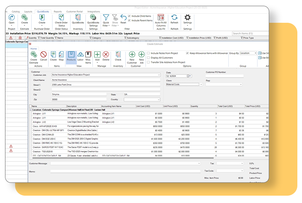302x203 pixels.
Task: Click Cancel icon in Create Estimate dialog
Action: [x=43, y=55]
